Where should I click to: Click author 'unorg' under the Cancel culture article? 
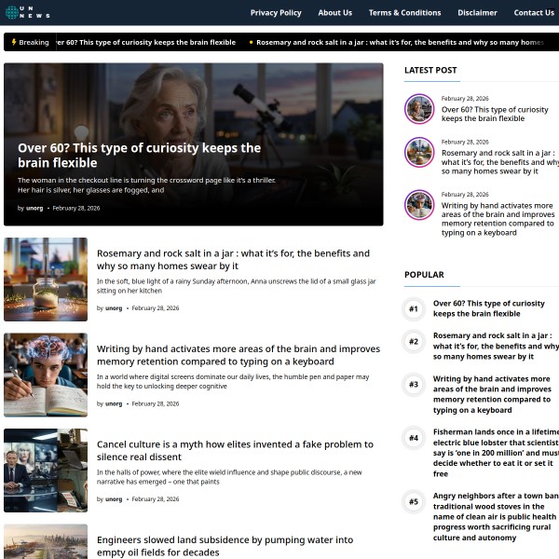(114, 499)
